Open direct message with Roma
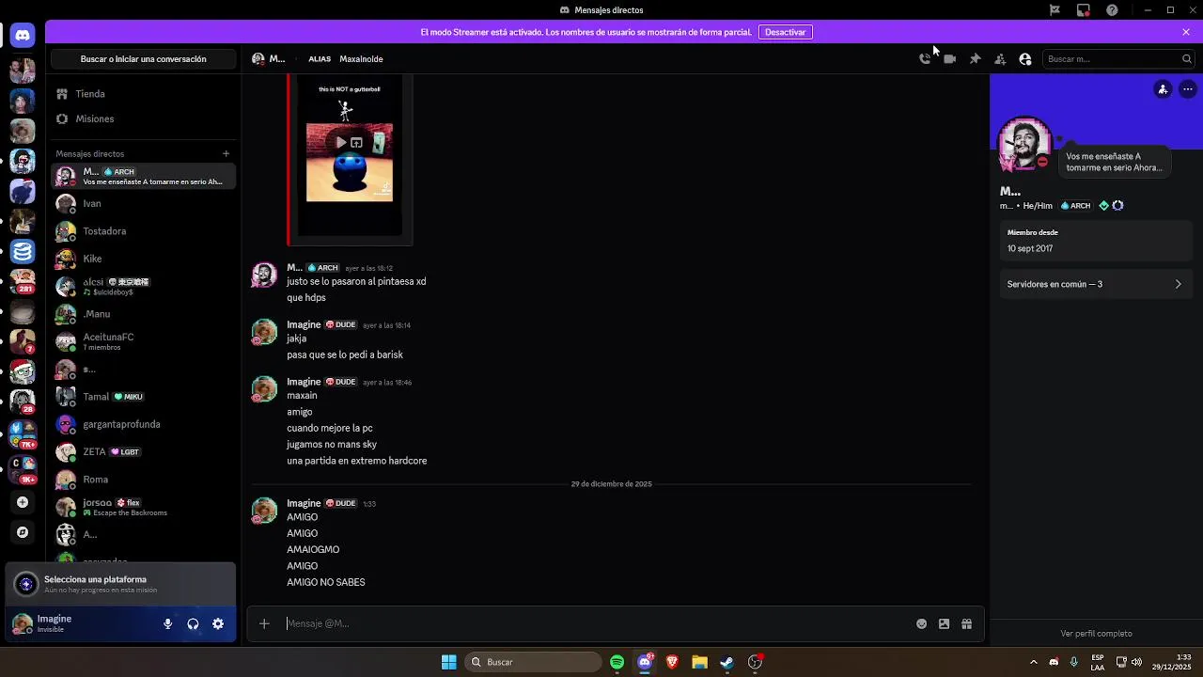Screen dimensions: 1203x677 (x=144, y=480)
